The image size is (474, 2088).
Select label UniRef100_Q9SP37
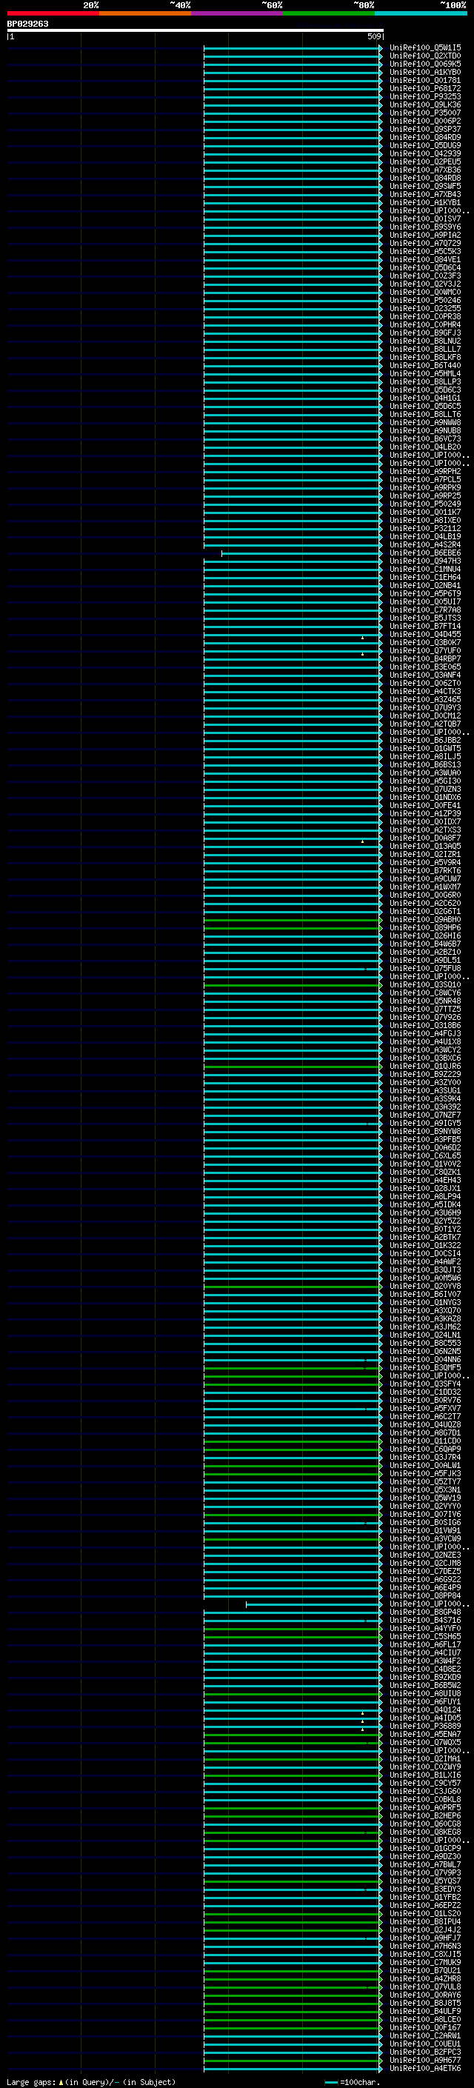pos(425,129)
